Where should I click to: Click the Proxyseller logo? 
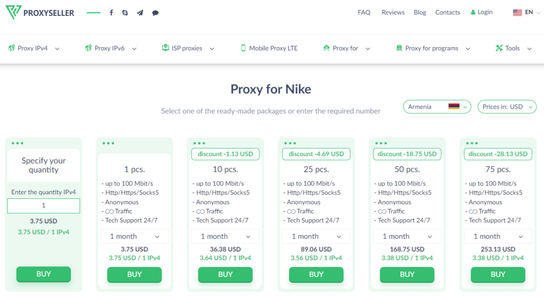pos(40,13)
